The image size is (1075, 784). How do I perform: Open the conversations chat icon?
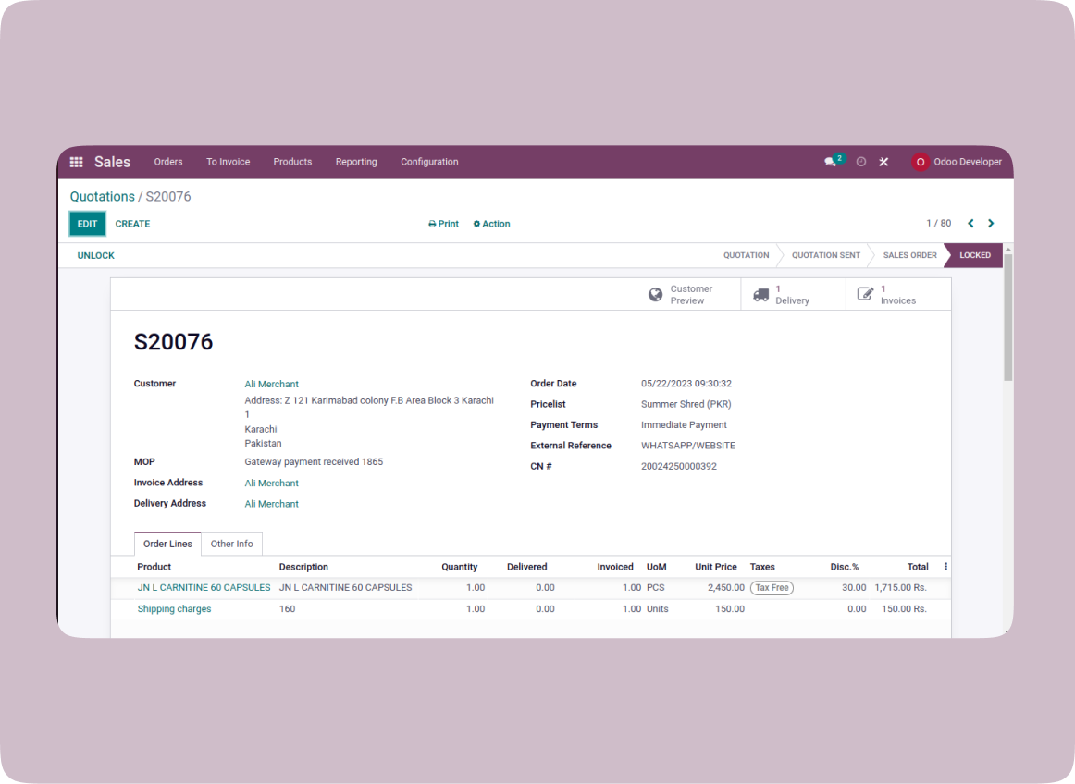point(830,162)
